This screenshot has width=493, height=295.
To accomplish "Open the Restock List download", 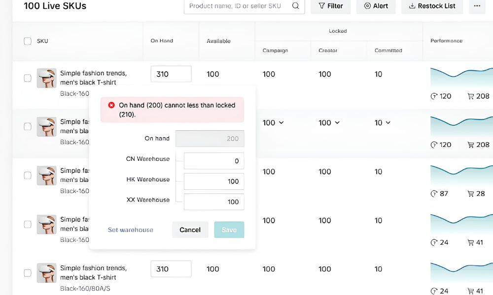I will point(432,6).
